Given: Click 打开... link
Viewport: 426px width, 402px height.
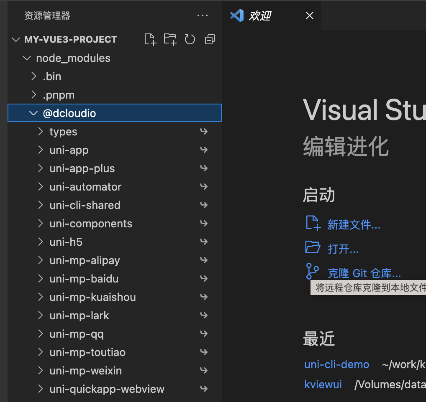Looking at the screenshot, I should [x=343, y=249].
